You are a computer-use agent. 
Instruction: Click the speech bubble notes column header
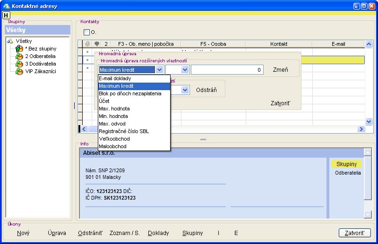click(97, 44)
